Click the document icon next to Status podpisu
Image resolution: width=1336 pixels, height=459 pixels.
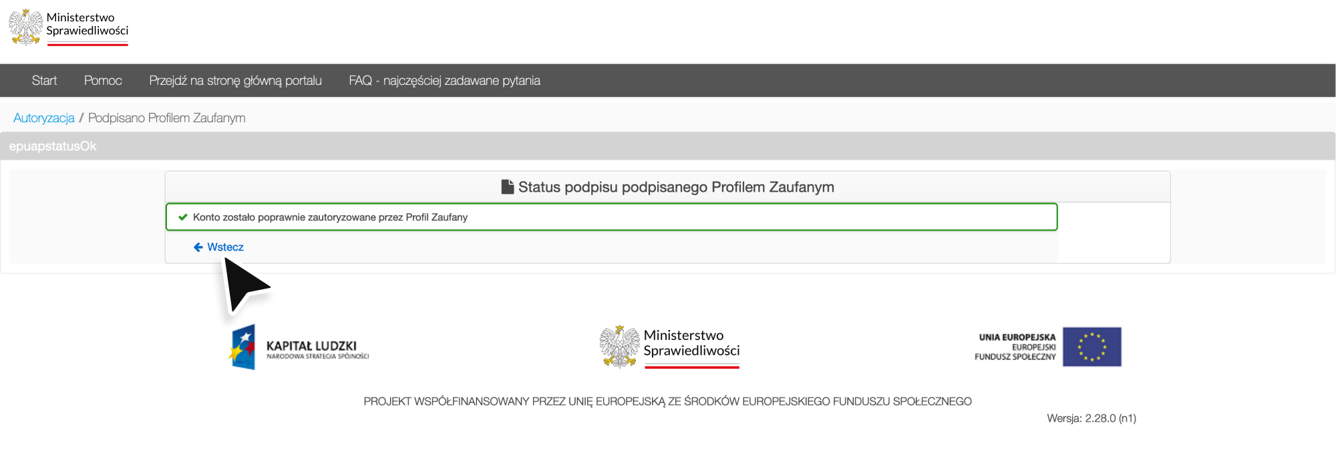(508, 187)
